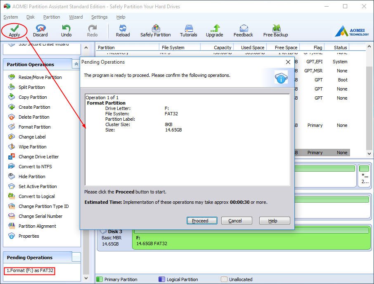Screen dimensions: 374x284
Task: Select the Discard toolbar icon
Action: point(40,30)
